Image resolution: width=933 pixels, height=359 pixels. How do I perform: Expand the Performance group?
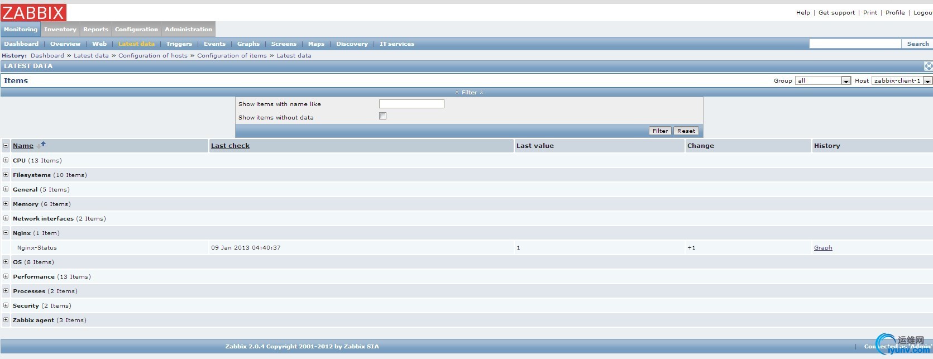coord(6,276)
